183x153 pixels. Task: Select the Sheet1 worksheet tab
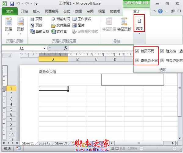pos(28,143)
